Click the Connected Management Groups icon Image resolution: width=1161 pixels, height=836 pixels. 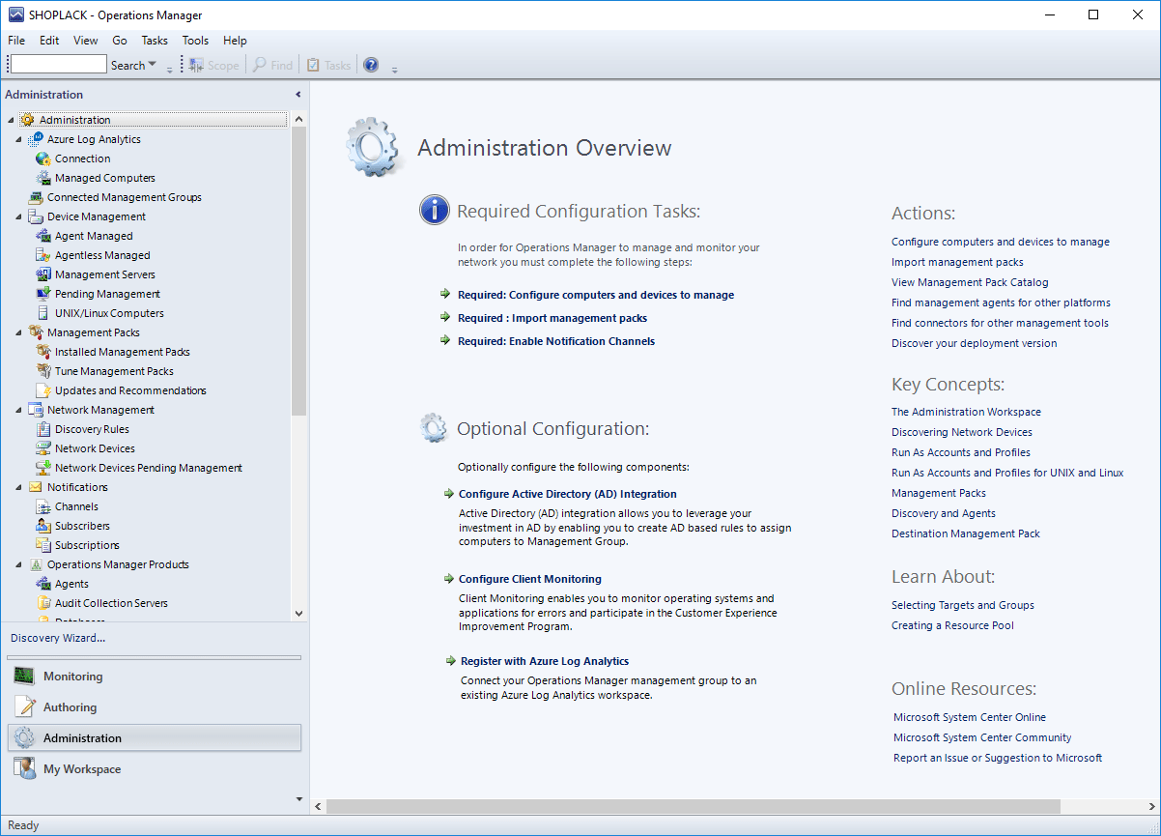point(35,197)
